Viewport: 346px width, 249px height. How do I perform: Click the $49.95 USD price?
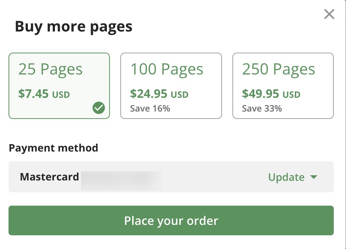(x=271, y=94)
